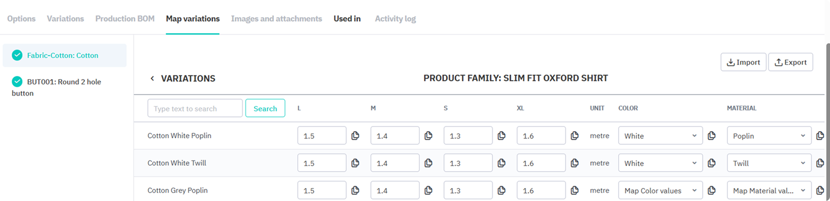Click the Import button
The height and width of the screenshot is (201, 830).
pos(743,62)
